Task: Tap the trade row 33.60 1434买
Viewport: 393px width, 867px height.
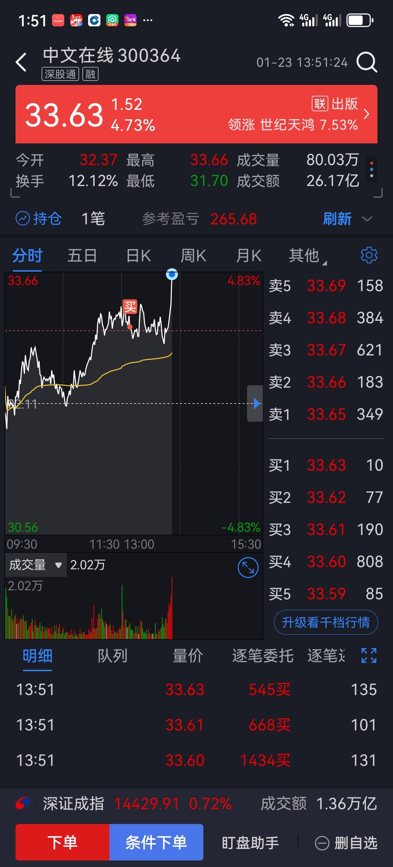Action: tap(196, 760)
